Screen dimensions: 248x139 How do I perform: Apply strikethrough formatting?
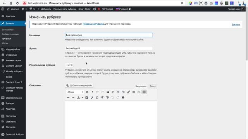click(68, 98)
